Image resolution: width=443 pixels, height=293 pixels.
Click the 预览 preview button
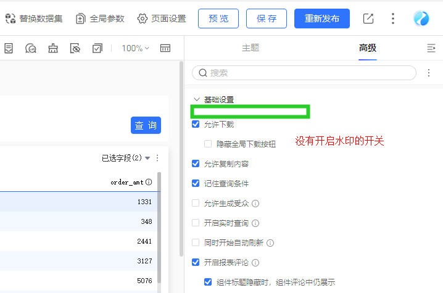pos(218,19)
